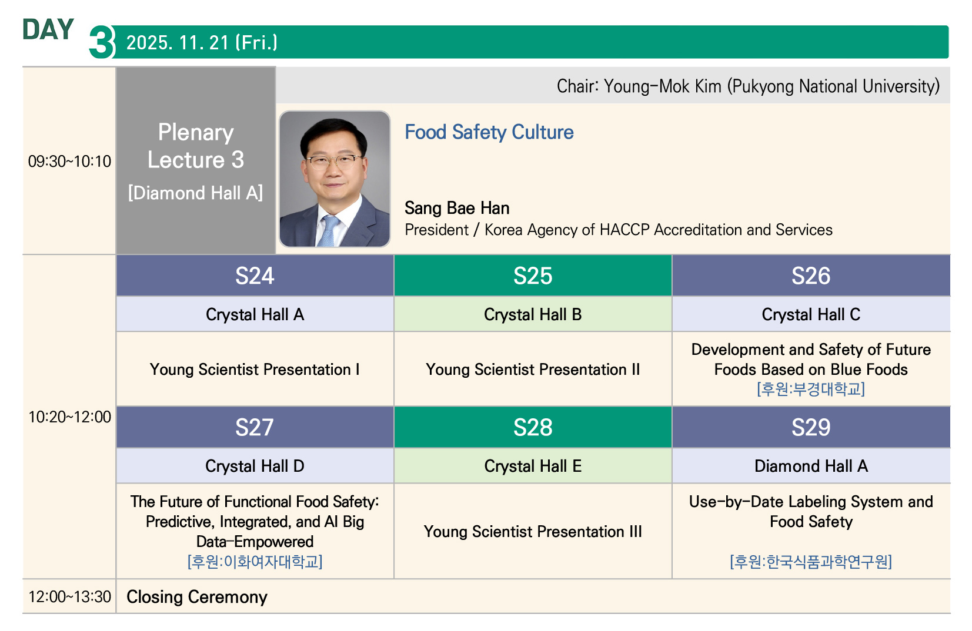This screenshot has width=972, height=631.
Task: Open the 한국식품과학연구원 sponsor link
Action: [x=811, y=562]
